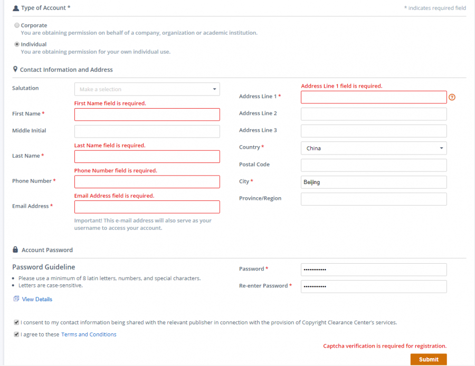Focus the Re-enter Password field
The height and width of the screenshot is (366, 475).
coord(374,286)
